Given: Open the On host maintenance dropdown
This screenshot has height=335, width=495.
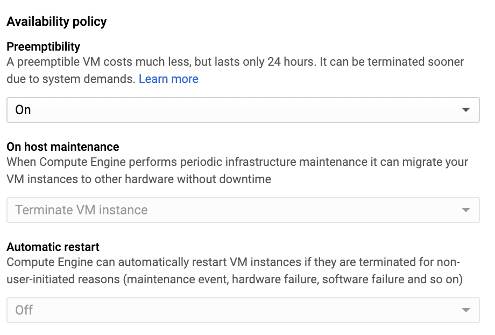Looking at the screenshot, I should pyautogui.click(x=242, y=210).
